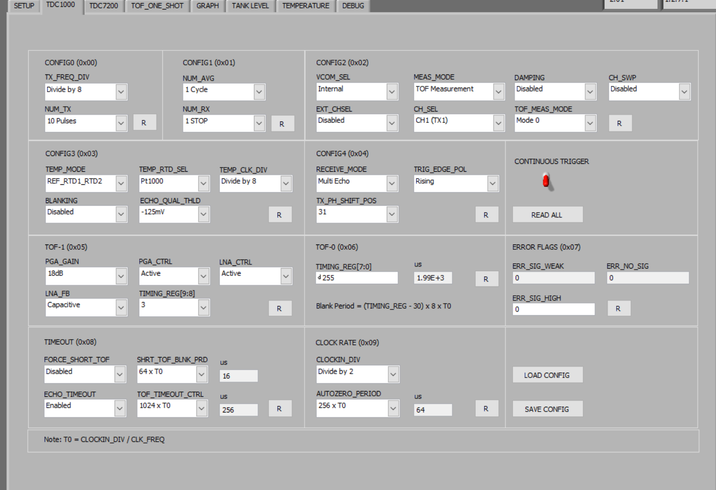This screenshot has height=490, width=716.
Task: Read the TOF-1 register with R
Action: pyautogui.click(x=279, y=308)
